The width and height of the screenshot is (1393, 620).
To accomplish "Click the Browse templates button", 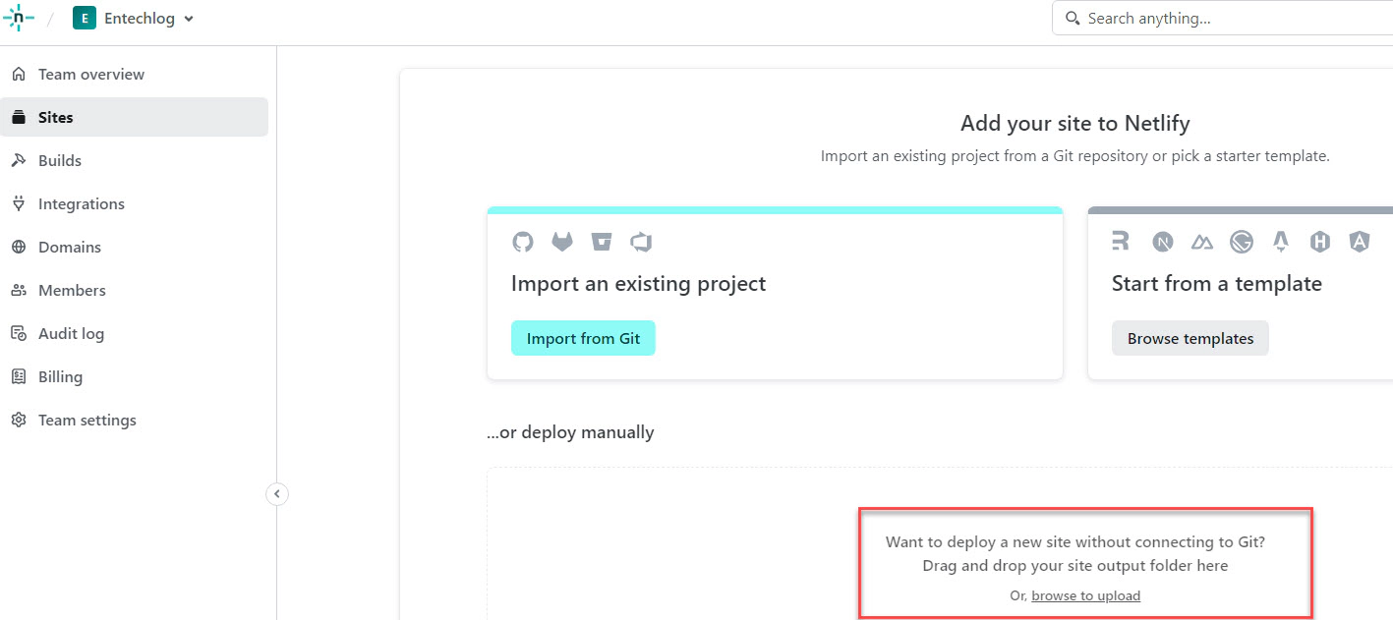I will (x=1190, y=338).
